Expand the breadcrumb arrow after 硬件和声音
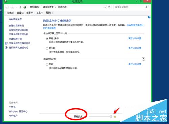 coord(56,7)
